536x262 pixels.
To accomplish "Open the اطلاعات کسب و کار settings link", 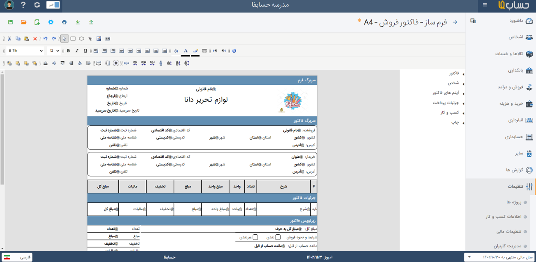I will click(x=503, y=217).
